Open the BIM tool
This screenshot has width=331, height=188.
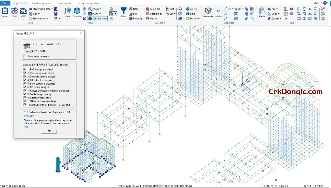(x=14, y=13)
